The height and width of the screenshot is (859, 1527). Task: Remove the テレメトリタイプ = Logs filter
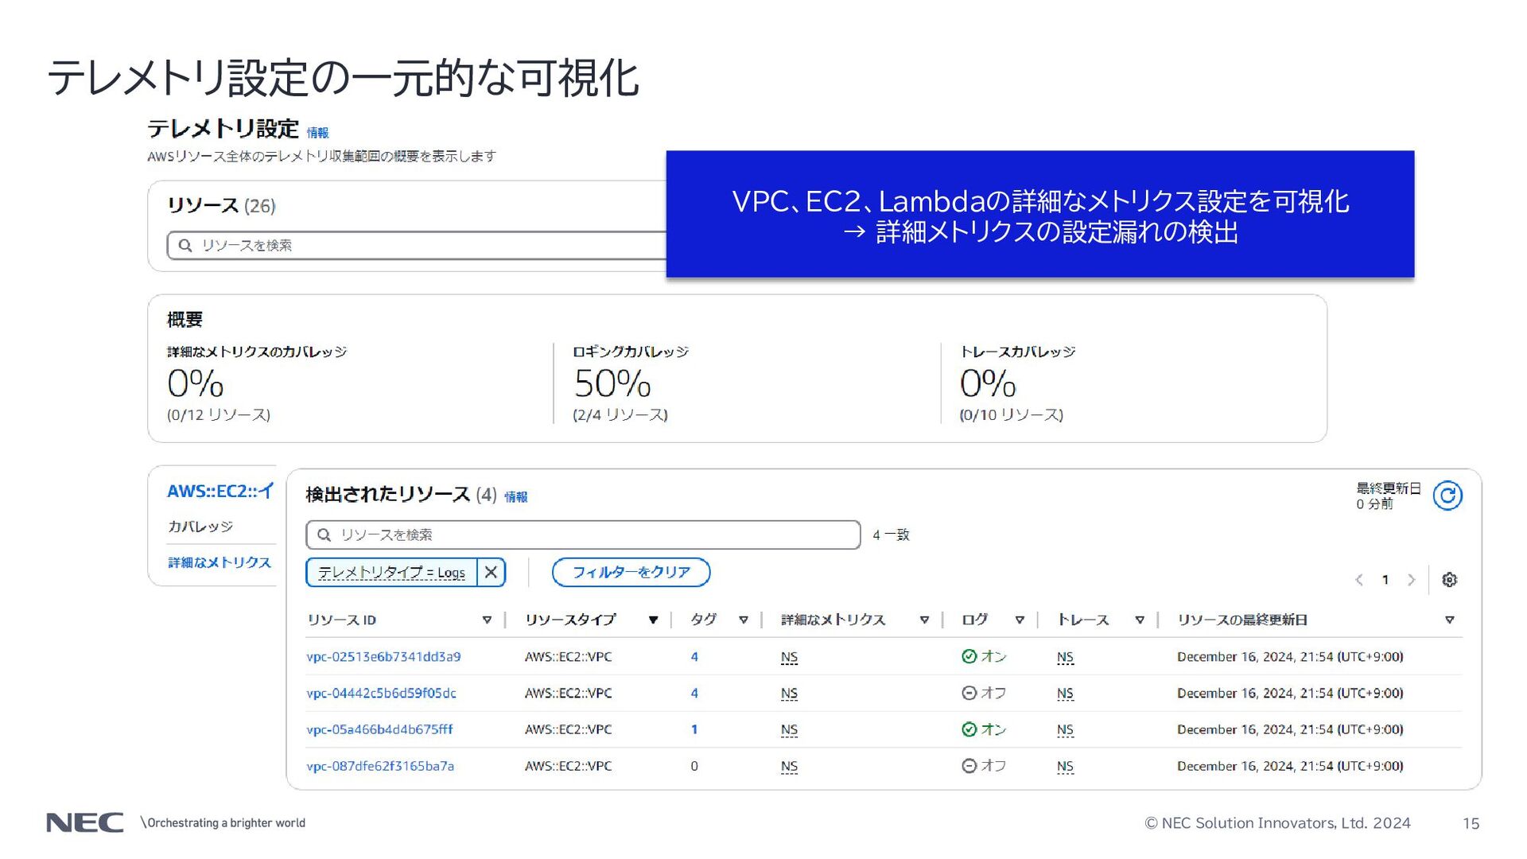[492, 572]
